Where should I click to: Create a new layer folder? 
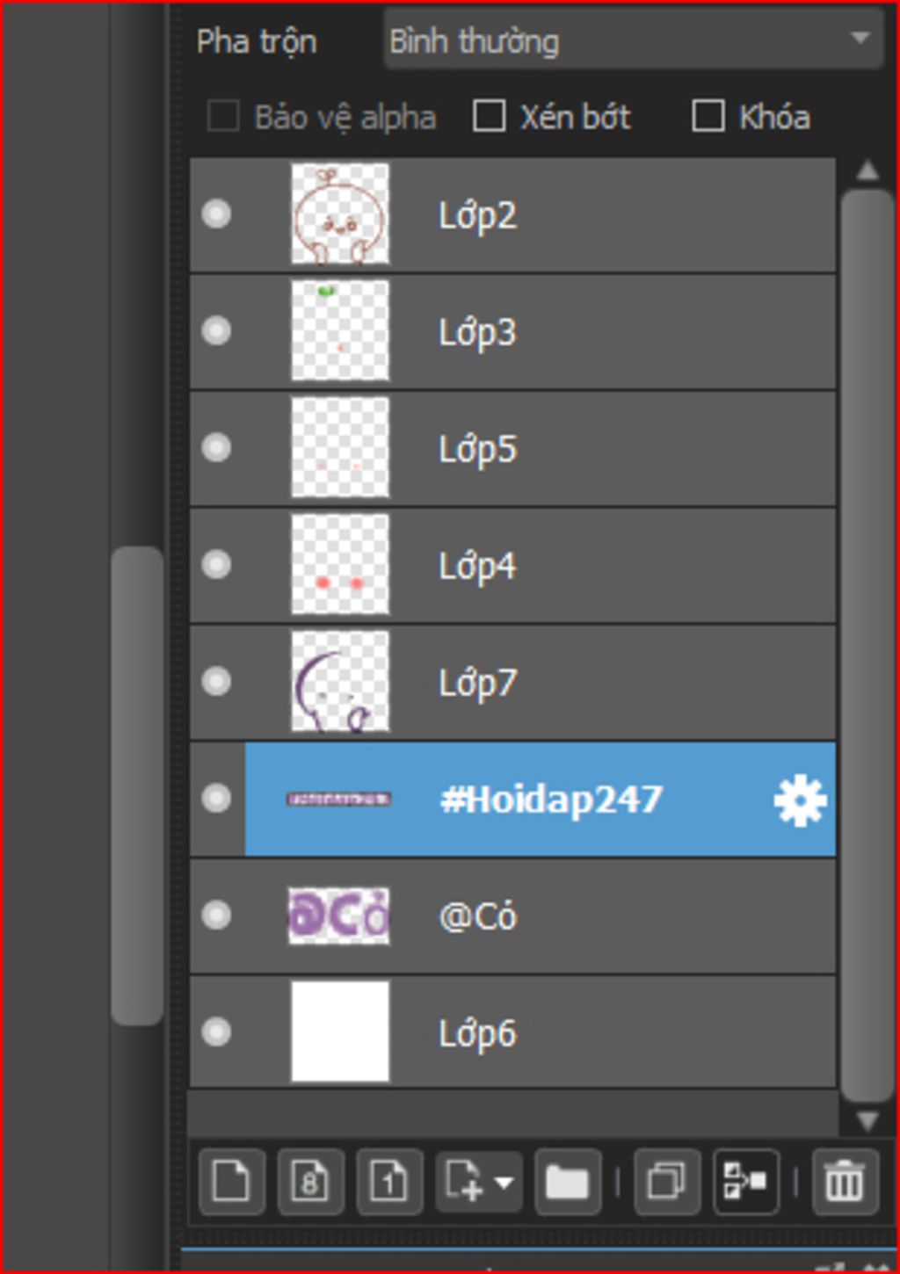[x=568, y=1182]
